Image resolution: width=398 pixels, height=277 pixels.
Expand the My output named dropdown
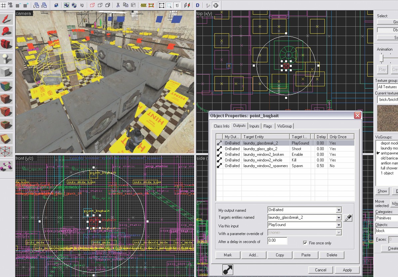(x=338, y=210)
